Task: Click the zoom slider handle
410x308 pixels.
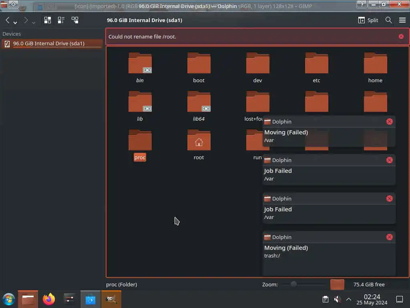Action: [293, 284]
